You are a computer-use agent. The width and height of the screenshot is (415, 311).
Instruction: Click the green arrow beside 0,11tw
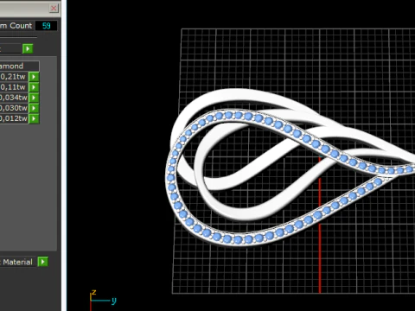(x=34, y=87)
